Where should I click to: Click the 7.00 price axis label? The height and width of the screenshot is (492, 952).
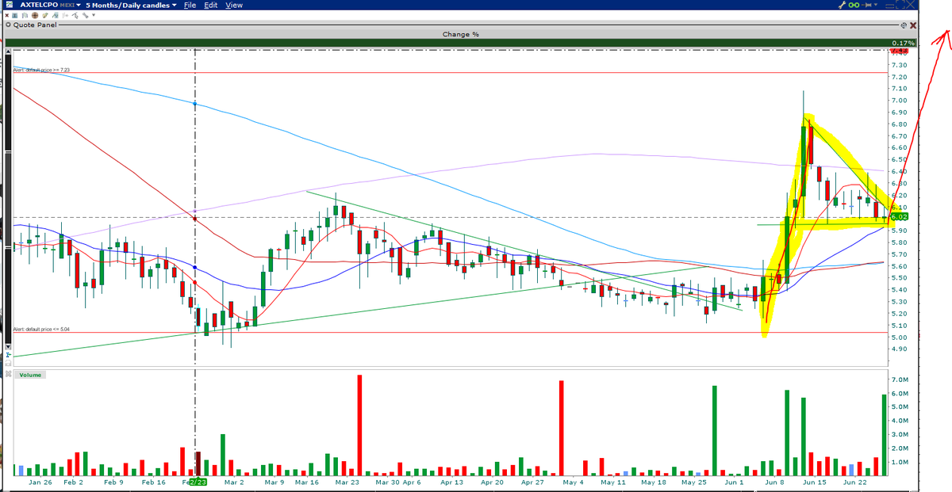(x=900, y=101)
